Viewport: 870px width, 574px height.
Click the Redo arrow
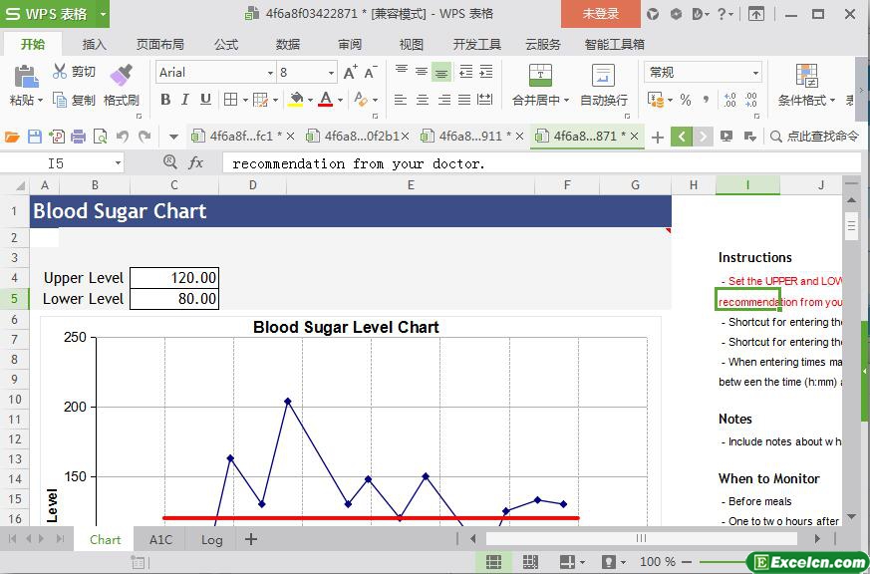click(145, 137)
